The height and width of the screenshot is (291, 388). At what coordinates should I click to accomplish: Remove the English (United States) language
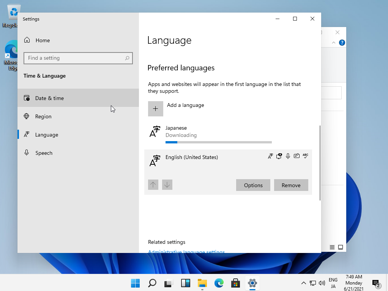point(291,185)
